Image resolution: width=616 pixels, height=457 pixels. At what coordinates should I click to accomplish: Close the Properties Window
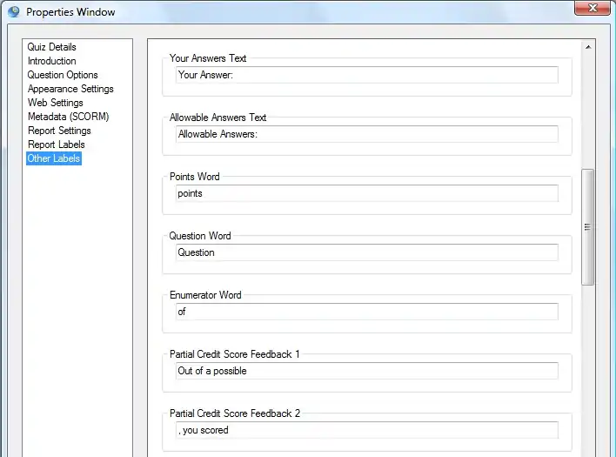pos(591,8)
